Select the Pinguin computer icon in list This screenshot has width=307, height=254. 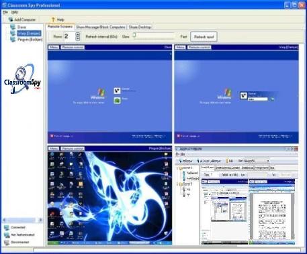[x=13, y=40]
